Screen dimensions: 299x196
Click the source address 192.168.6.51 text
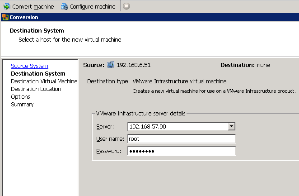point(134,65)
